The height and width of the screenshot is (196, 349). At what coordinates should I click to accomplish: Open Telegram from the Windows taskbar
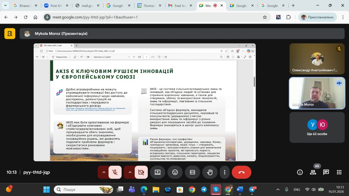[x=204, y=189]
